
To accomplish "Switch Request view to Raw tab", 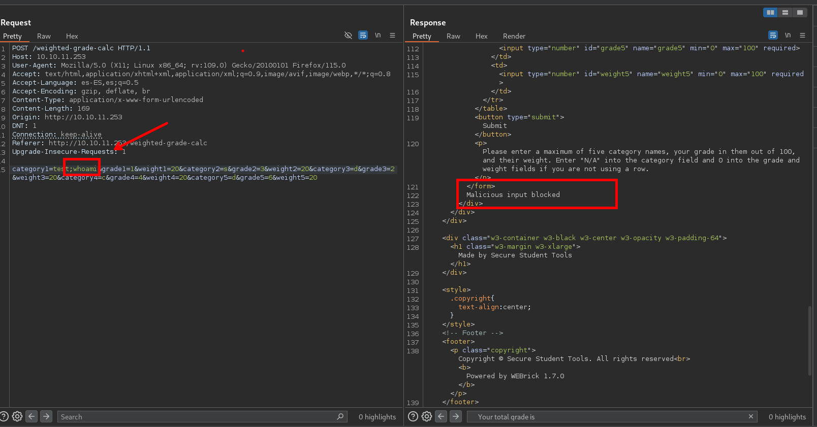I will click(44, 36).
